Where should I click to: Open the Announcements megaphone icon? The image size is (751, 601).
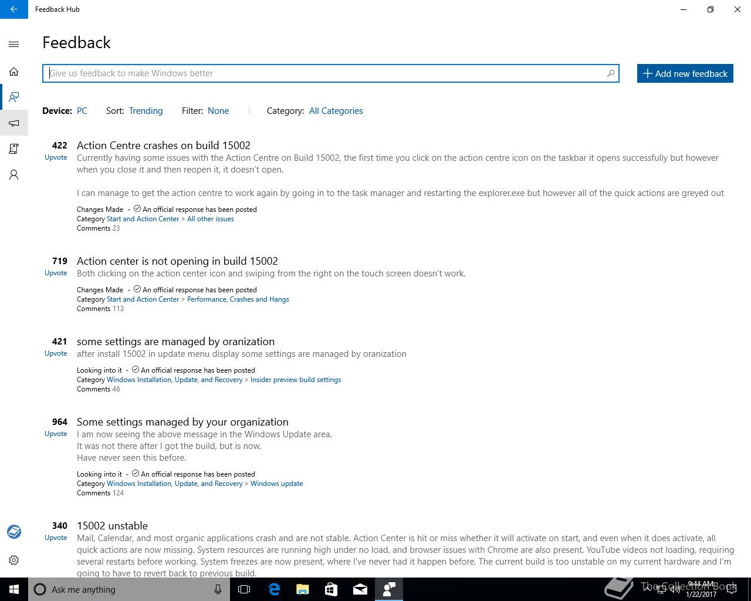[x=14, y=123]
